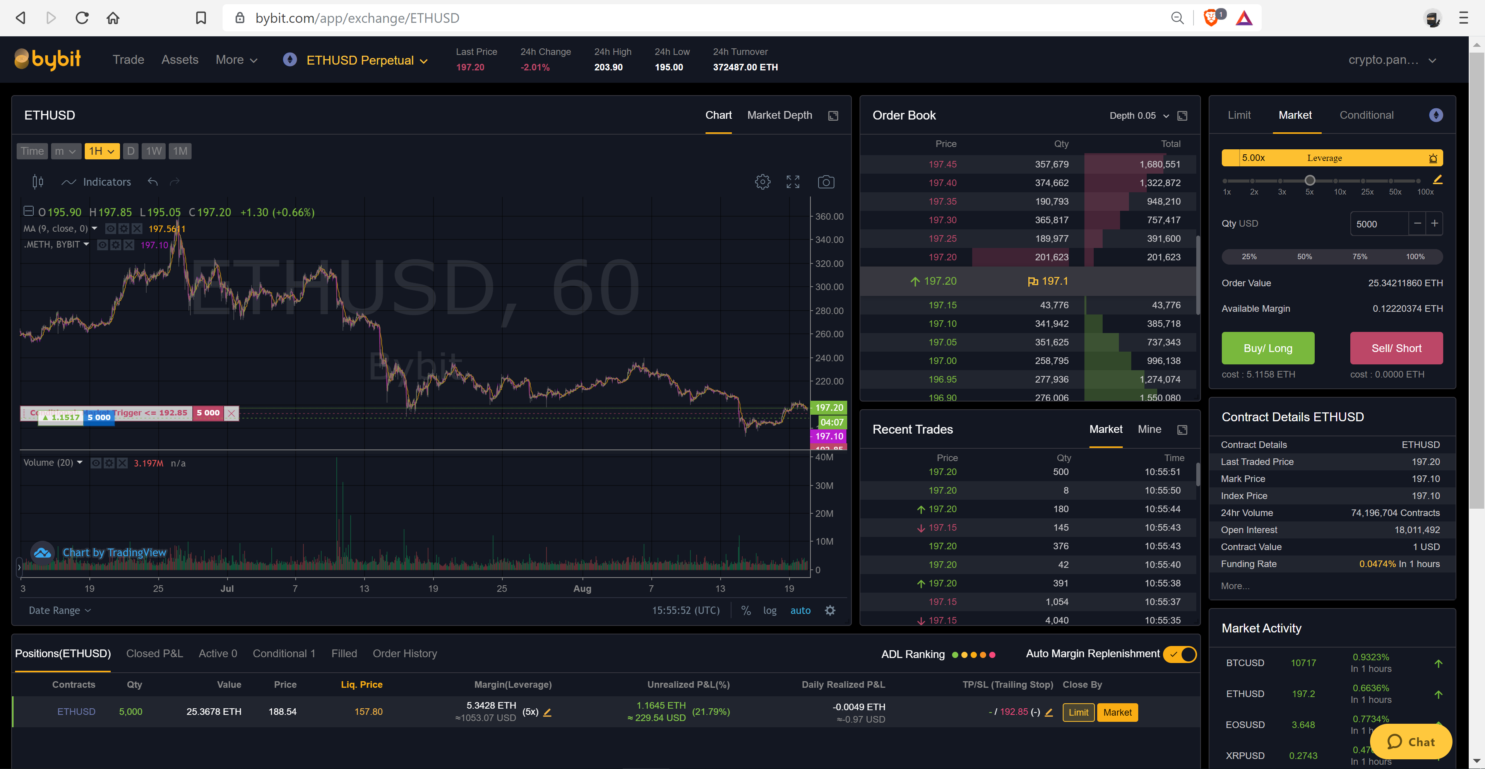Viewport: 1485px width, 769px height.
Task: Click the Qty USD input field
Action: click(1379, 224)
